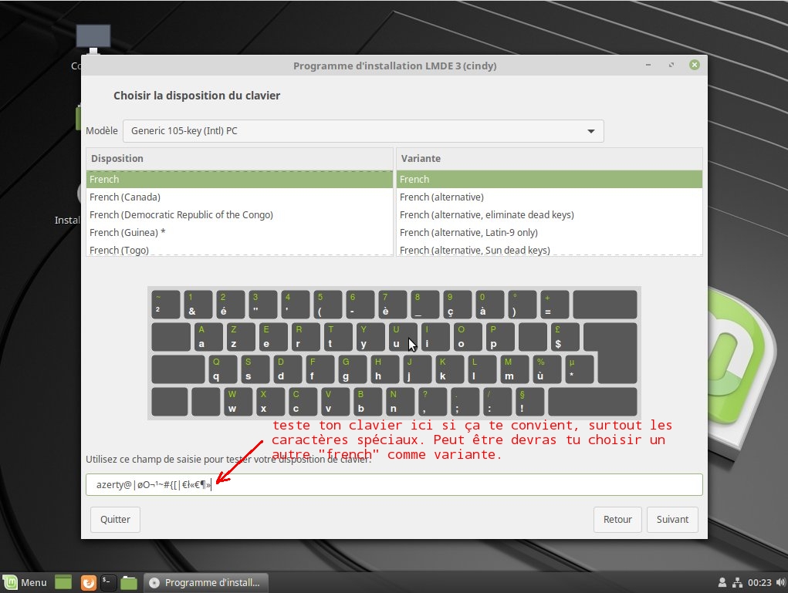Click the user icon in system tray
Viewport: 788px width, 593px height.
[x=722, y=582]
